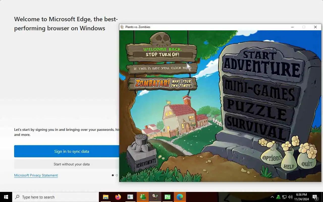Close the Plants vs. Zombies window
The height and width of the screenshot is (202, 323).
pos(315,27)
